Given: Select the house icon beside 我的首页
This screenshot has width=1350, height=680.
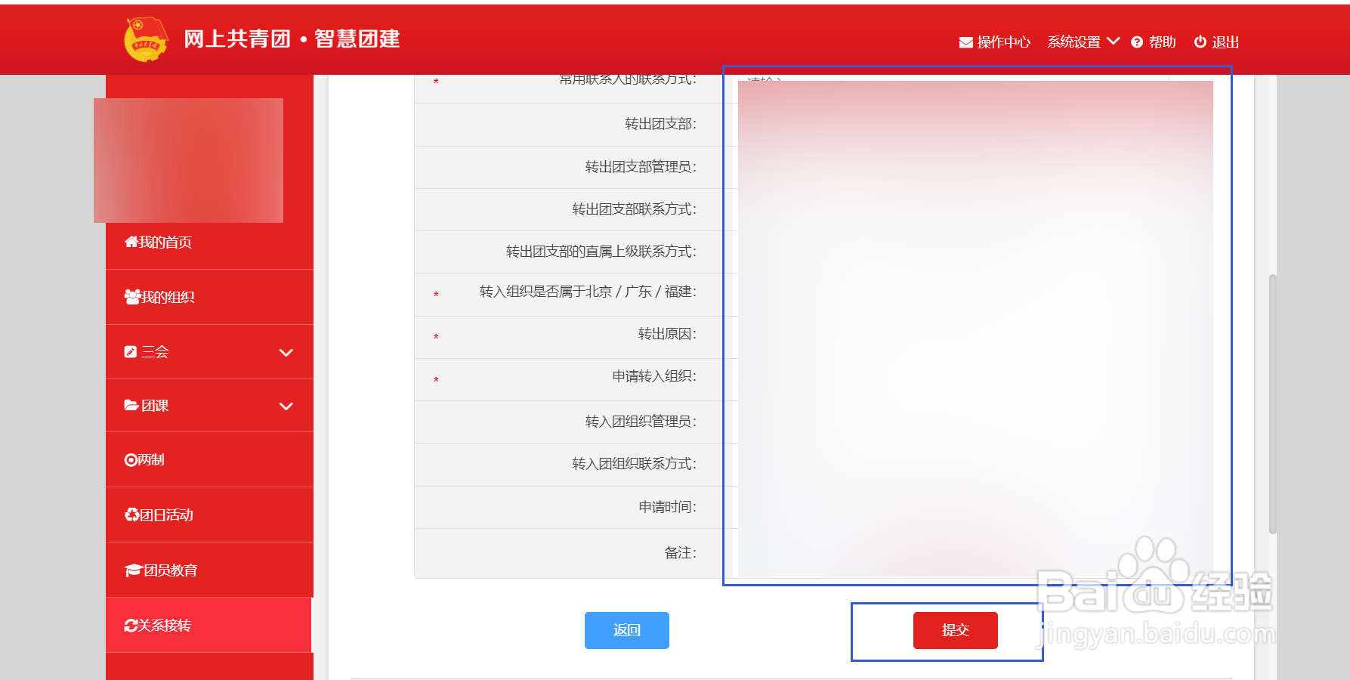Looking at the screenshot, I should click(x=131, y=242).
